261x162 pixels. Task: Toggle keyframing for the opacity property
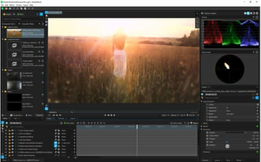tap(207, 132)
